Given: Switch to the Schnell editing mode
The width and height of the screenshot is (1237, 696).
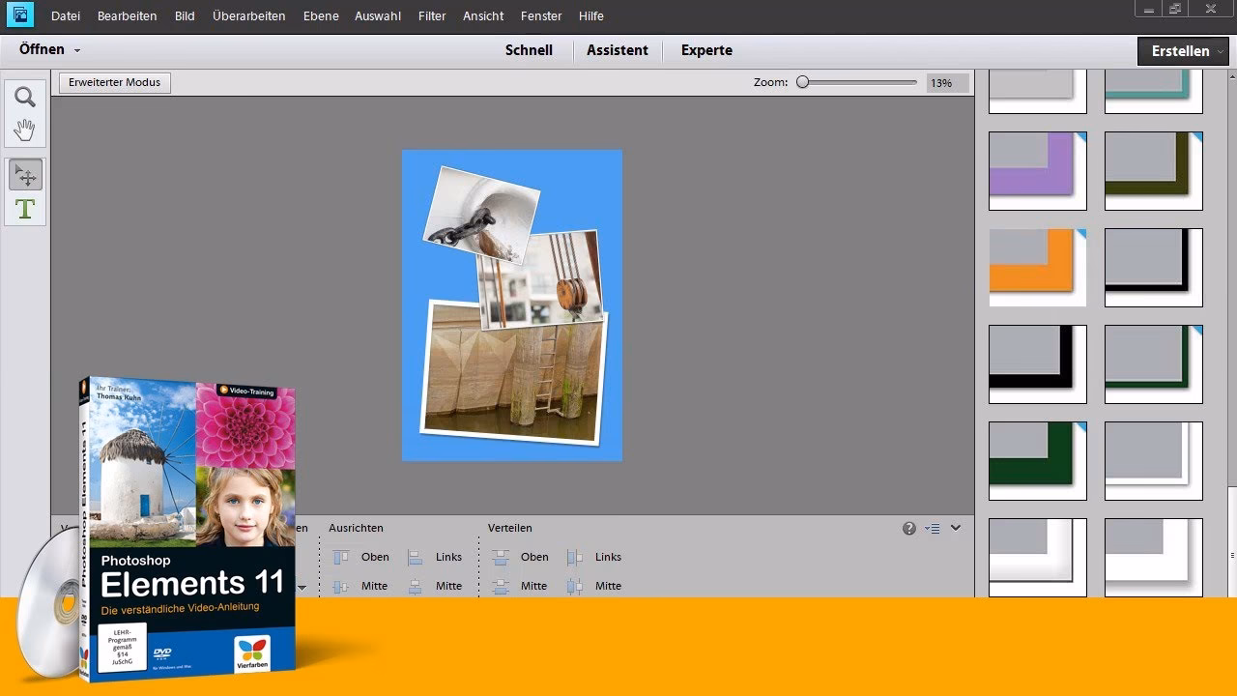Looking at the screenshot, I should (x=529, y=49).
